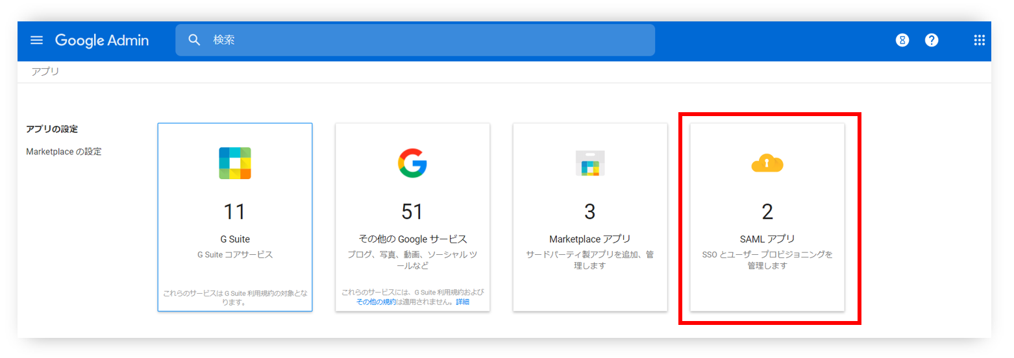This screenshot has width=1014, height=358.
Task: Open the Help question mark icon
Action: click(932, 40)
